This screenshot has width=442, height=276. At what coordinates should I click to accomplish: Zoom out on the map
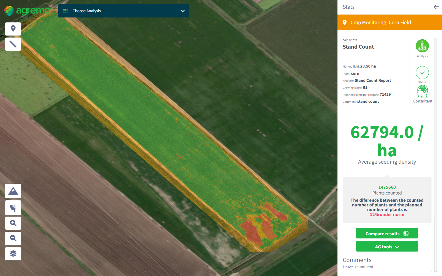click(13, 238)
